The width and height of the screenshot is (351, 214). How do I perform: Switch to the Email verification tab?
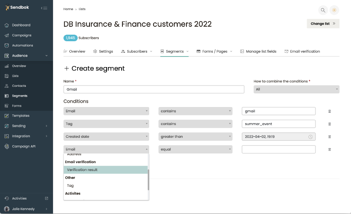coord(302,51)
